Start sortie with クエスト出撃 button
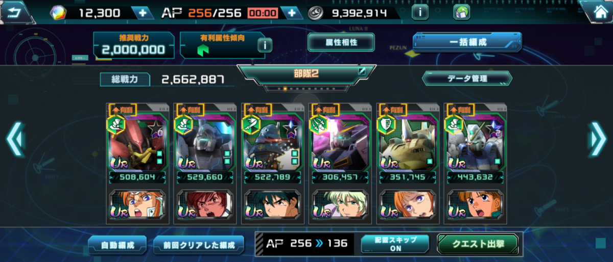Screen dimensions: 613x262 [x=478, y=244]
